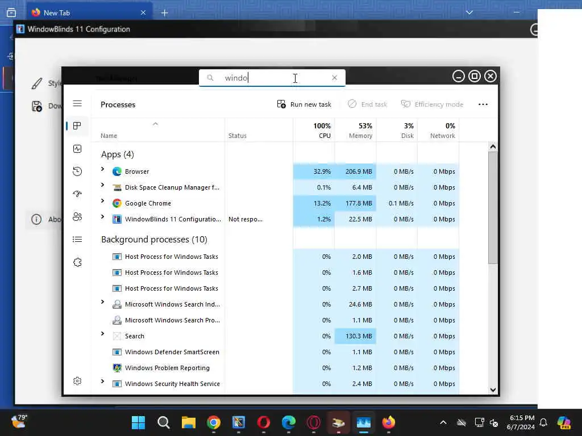Viewport: 582px width, 436px height.
Task: Click Apps (4) group header
Action: [x=117, y=154]
